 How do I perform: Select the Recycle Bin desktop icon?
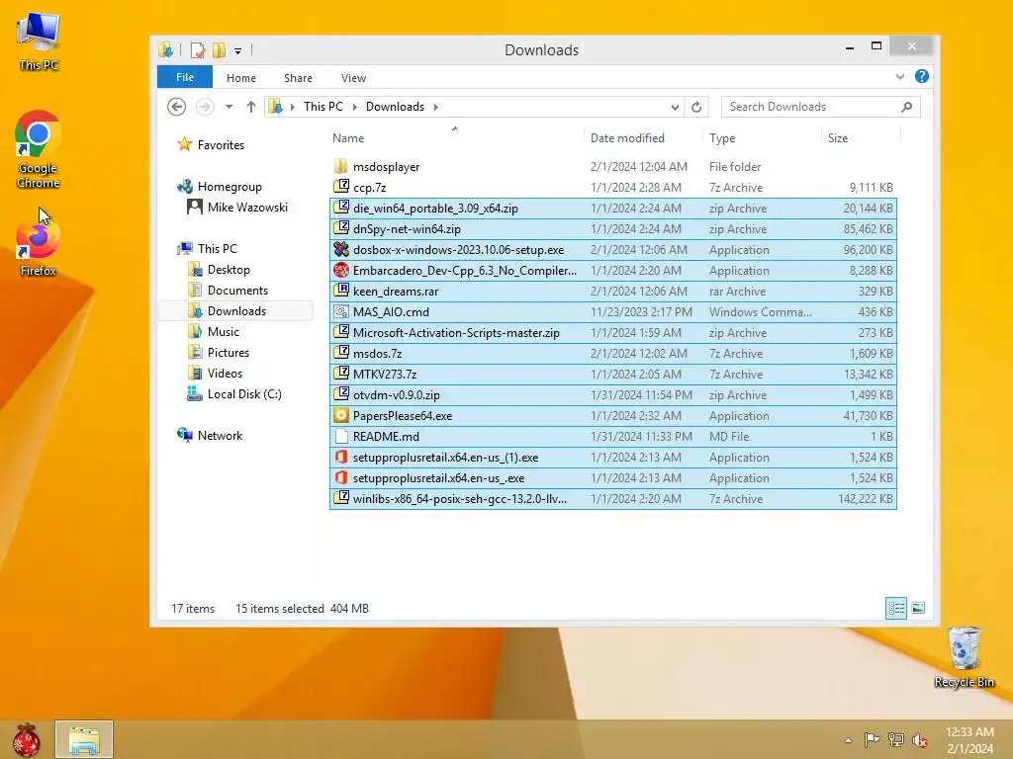964,657
